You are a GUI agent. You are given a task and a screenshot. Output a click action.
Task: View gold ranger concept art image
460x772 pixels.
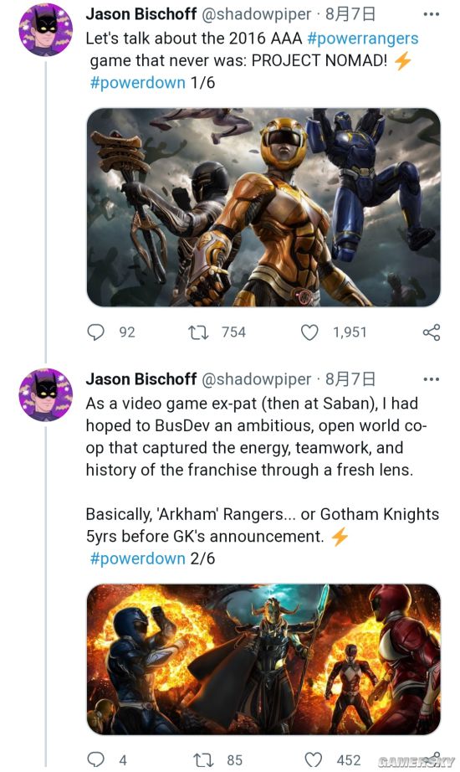point(263,208)
